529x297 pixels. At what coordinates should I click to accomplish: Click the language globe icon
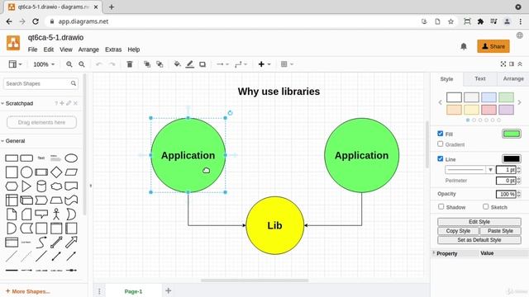pyautogui.click(x=520, y=35)
